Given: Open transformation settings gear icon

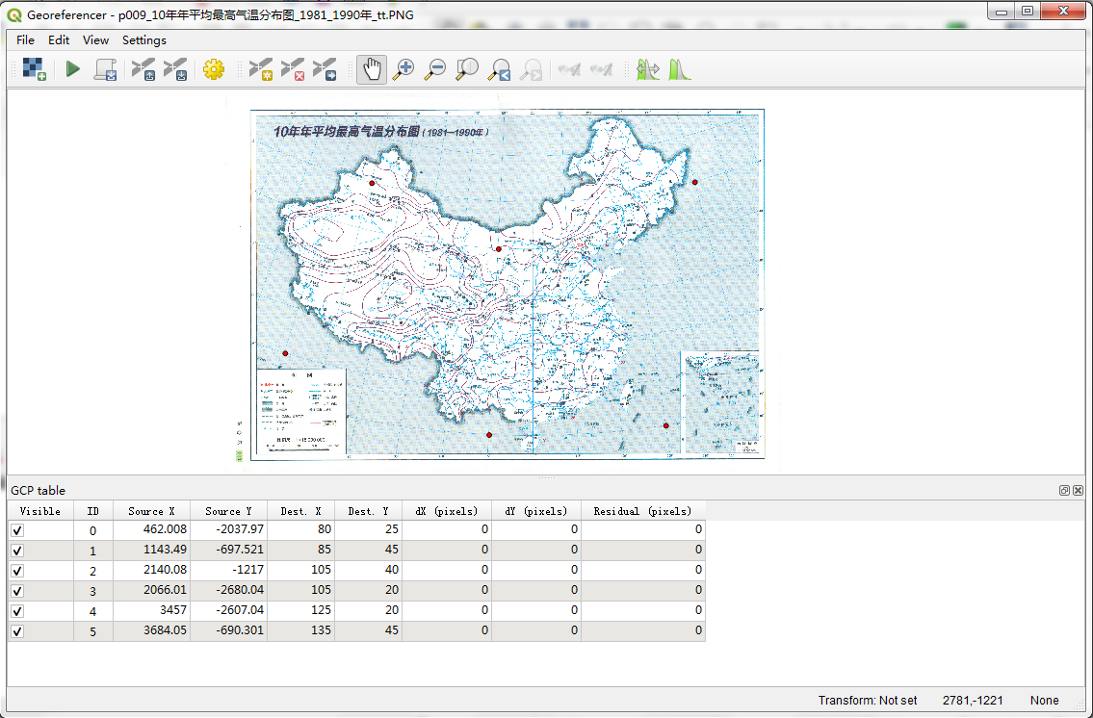Looking at the screenshot, I should click(x=214, y=69).
